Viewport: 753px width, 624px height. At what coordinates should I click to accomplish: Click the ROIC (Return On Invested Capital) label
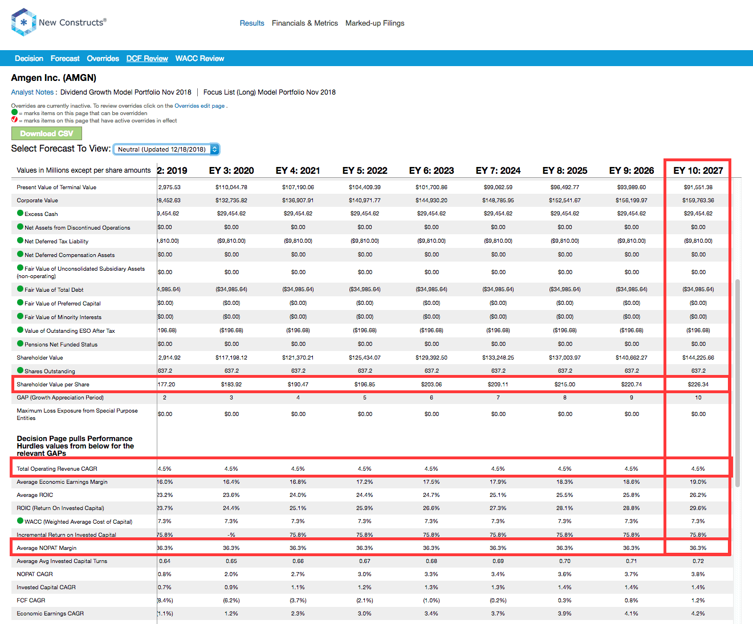click(x=60, y=508)
